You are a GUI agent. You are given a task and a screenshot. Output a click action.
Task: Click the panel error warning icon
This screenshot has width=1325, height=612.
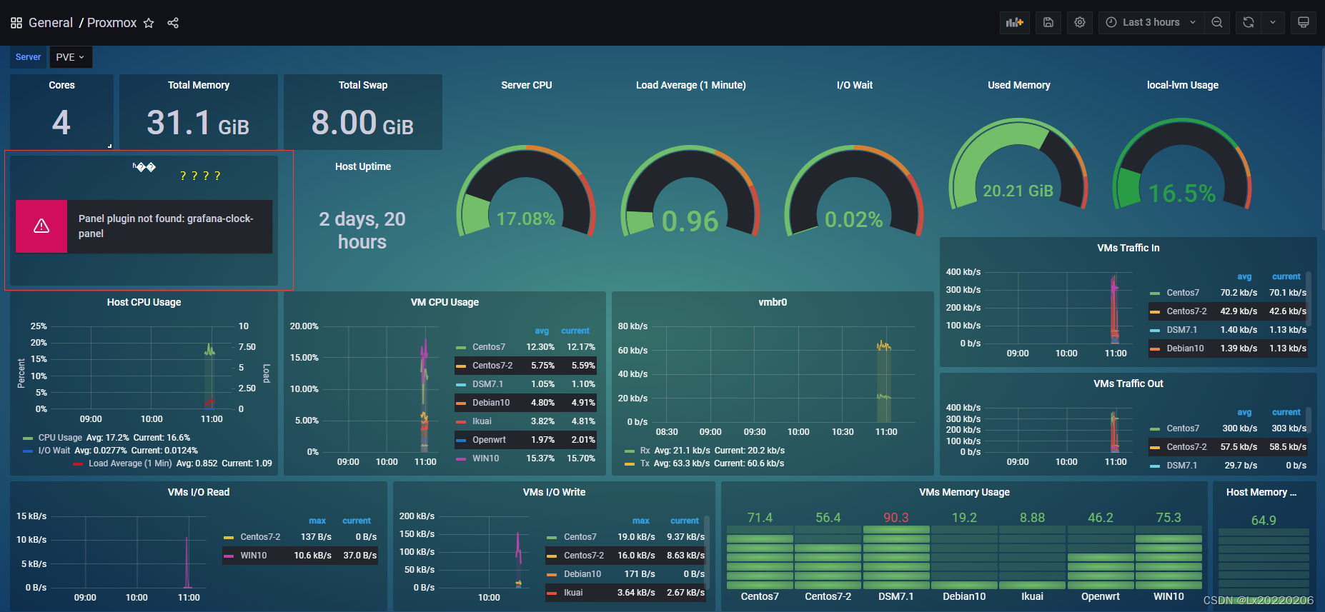[x=41, y=226]
